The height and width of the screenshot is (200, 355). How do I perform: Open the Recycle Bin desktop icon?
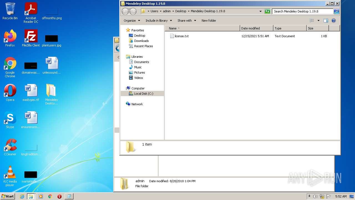10,11
